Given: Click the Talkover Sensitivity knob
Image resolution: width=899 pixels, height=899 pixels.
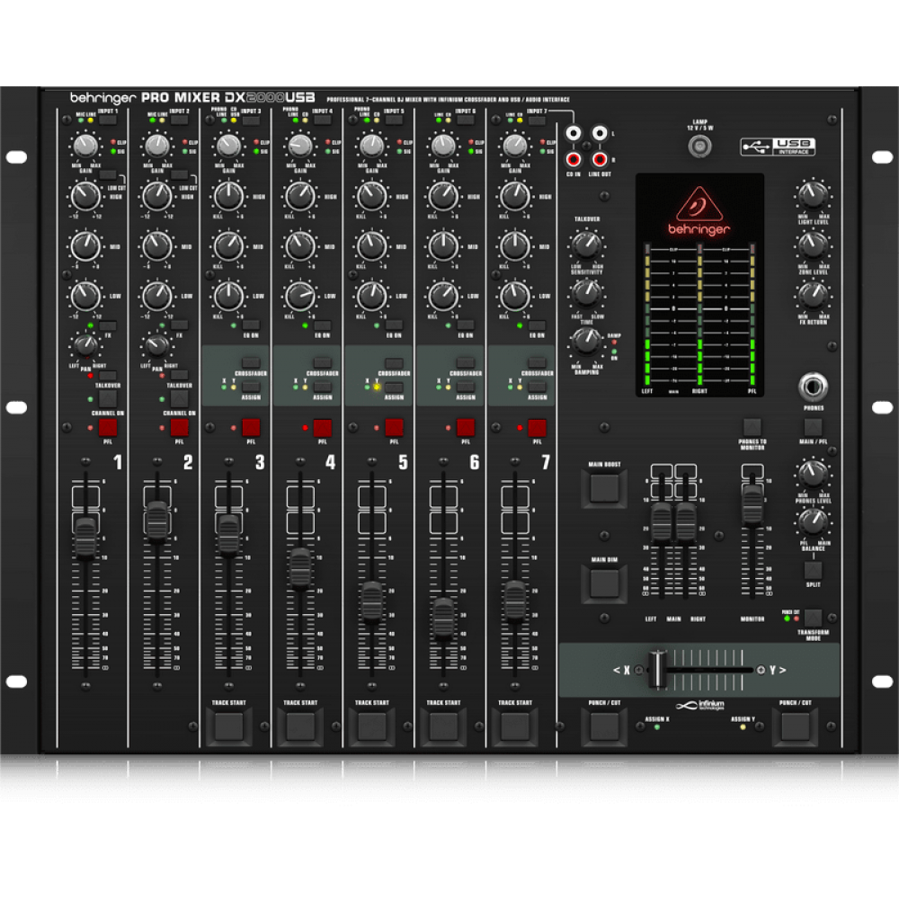Looking at the screenshot, I should click(x=586, y=245).
